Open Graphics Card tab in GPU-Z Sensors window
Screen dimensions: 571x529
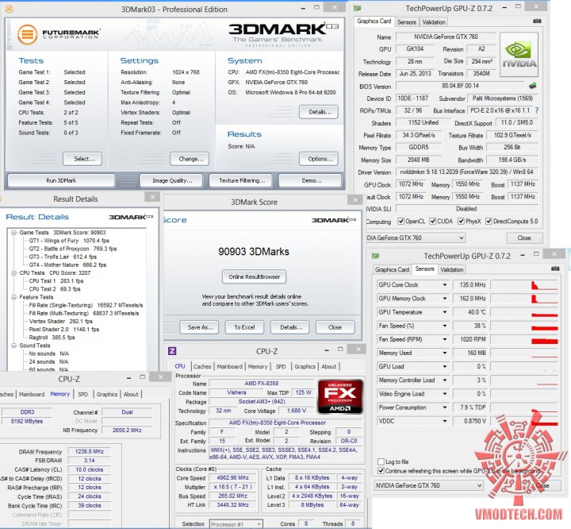tap(392, 269)
